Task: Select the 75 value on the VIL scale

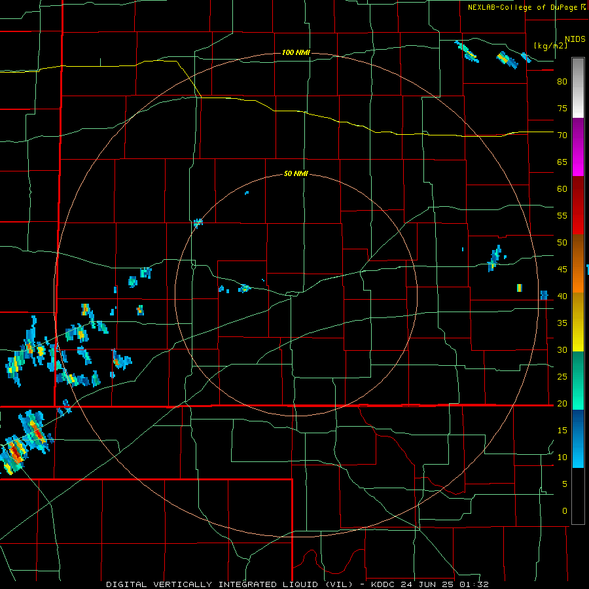Action: coord(562,108)
